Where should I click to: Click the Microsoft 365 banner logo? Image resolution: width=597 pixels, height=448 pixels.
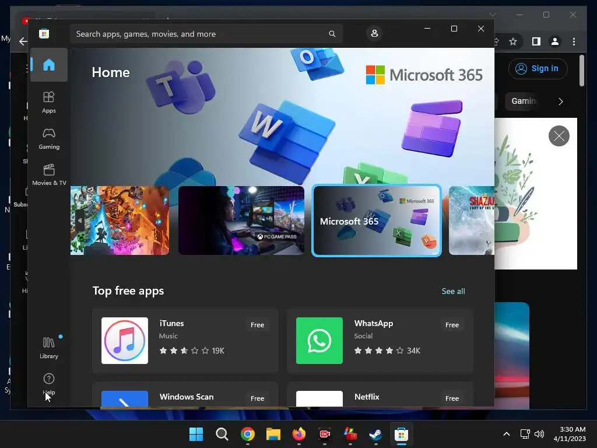(x=424, y=75)
